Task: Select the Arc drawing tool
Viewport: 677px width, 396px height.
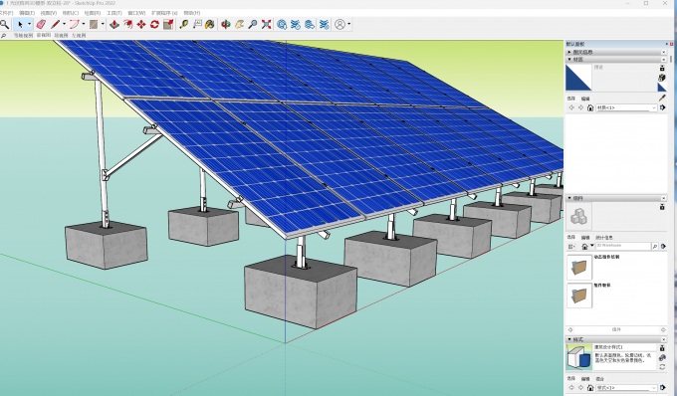Action: point(75,25)
